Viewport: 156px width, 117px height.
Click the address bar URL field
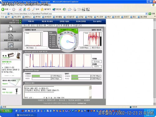click(77, 14)
